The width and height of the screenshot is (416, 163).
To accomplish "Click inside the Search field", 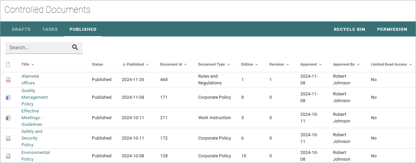I will point(39,48).
